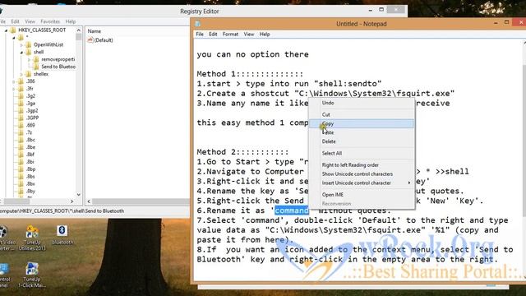The image size is (526, 296).
Task: Choose Cut from the context menu
Action: click(362, 114)
